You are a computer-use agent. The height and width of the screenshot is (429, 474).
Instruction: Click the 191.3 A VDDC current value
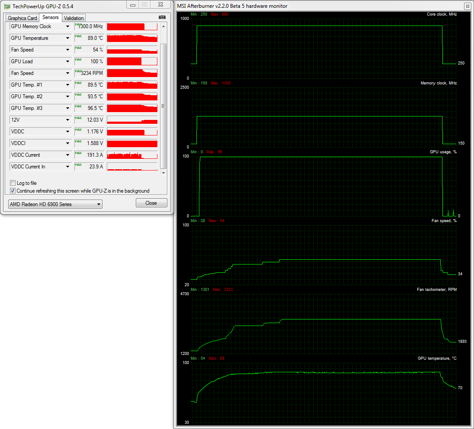tap(95, 155)
